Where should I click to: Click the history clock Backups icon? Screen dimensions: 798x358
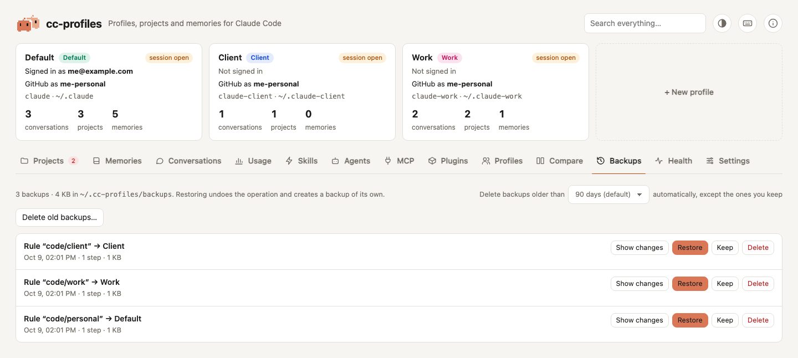(x=601, y=161)
